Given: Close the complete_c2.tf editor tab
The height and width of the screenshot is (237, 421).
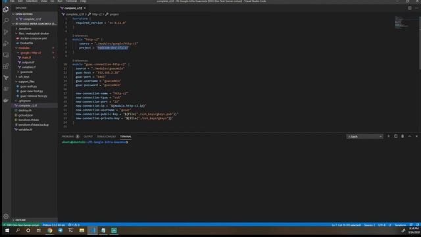Looking at the screenshot, I should (85, 8).
